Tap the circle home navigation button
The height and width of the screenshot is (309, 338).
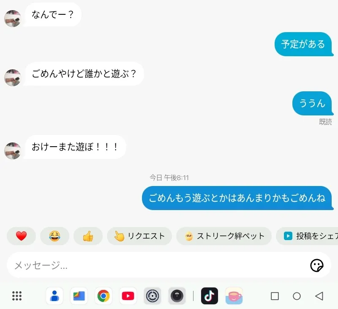tap(297, 296)
